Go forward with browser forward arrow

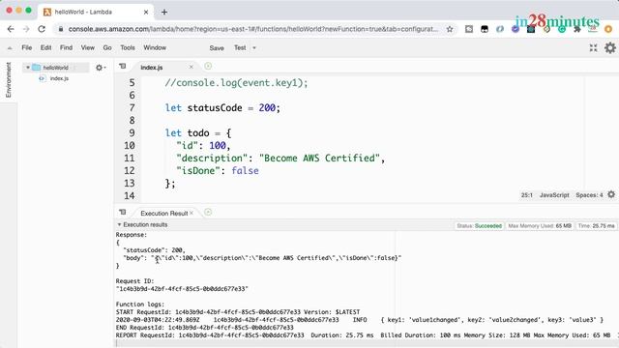coord(26,29)
